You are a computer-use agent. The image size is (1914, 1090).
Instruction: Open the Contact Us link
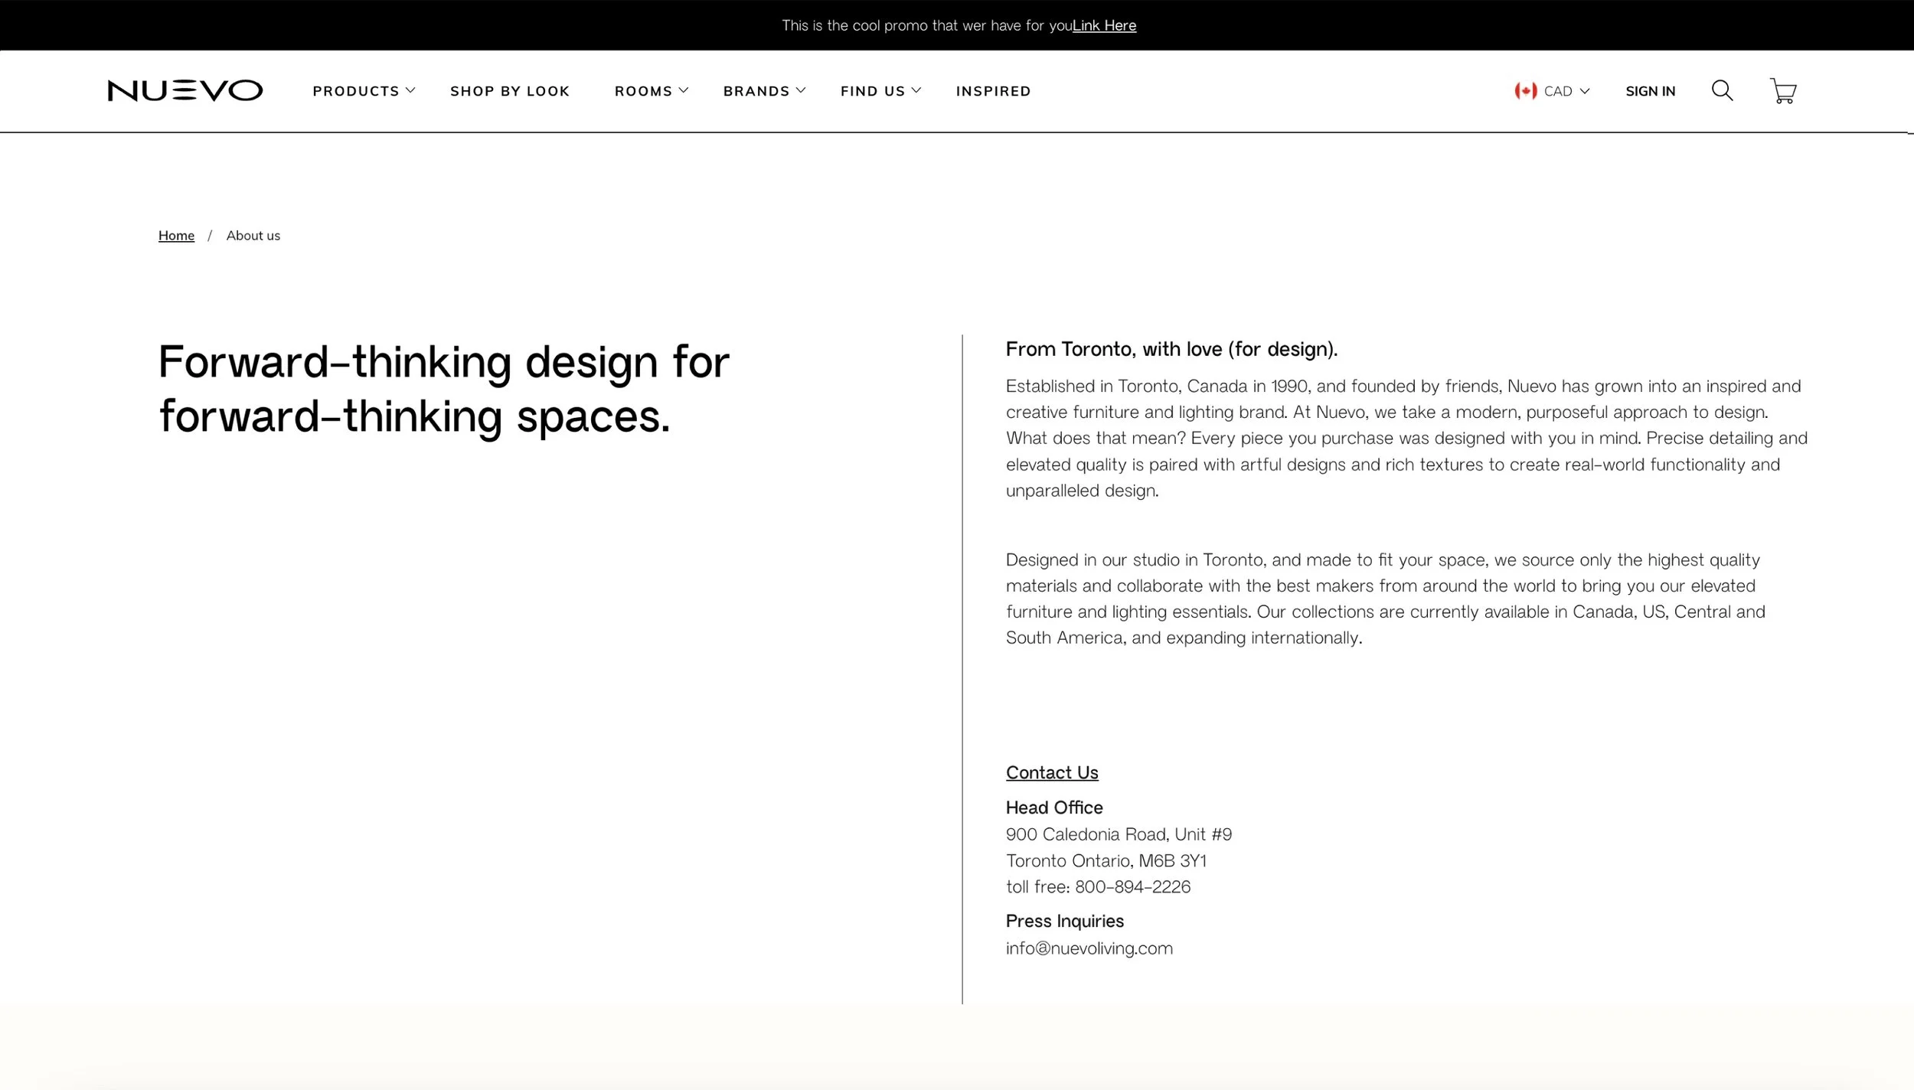pos(1051,772)
